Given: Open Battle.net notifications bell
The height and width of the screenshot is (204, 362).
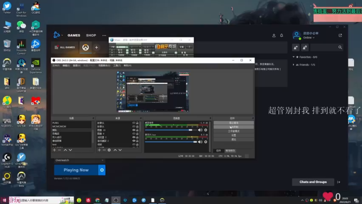Looking at the screenshot, I should pyautogui.click(x=281, y=35).
